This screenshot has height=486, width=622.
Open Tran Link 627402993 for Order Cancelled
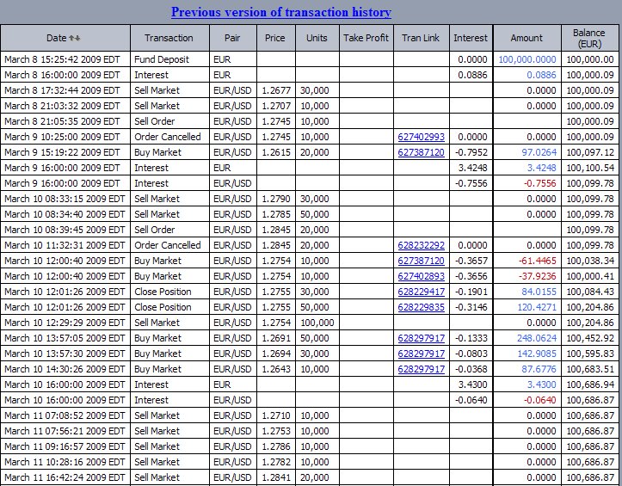[421, 137]
